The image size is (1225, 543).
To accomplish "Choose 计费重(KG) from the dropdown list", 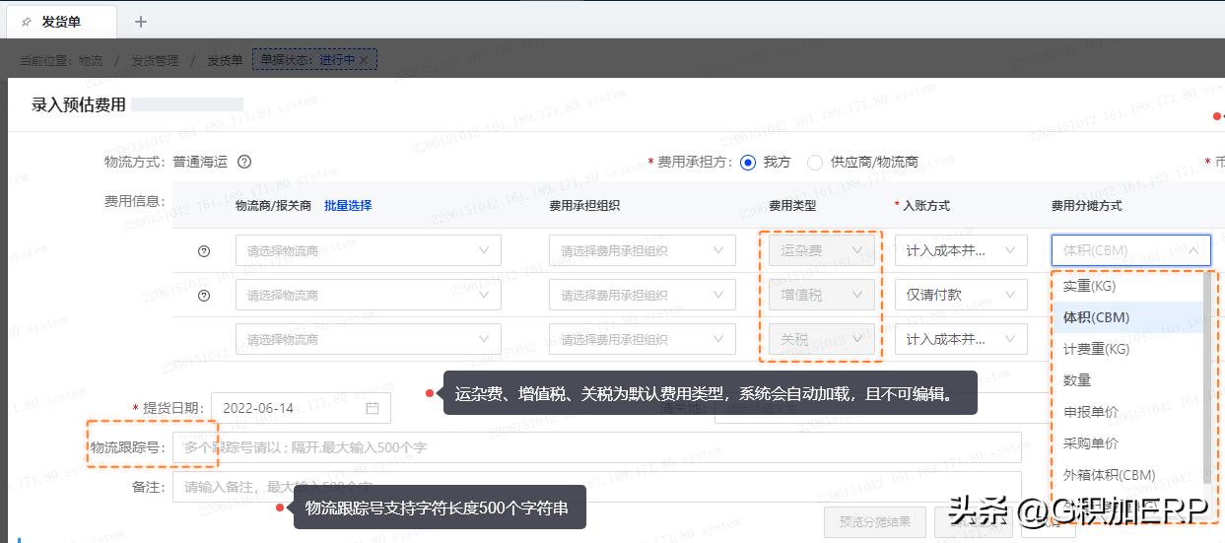I will [x=1127, y=349].
